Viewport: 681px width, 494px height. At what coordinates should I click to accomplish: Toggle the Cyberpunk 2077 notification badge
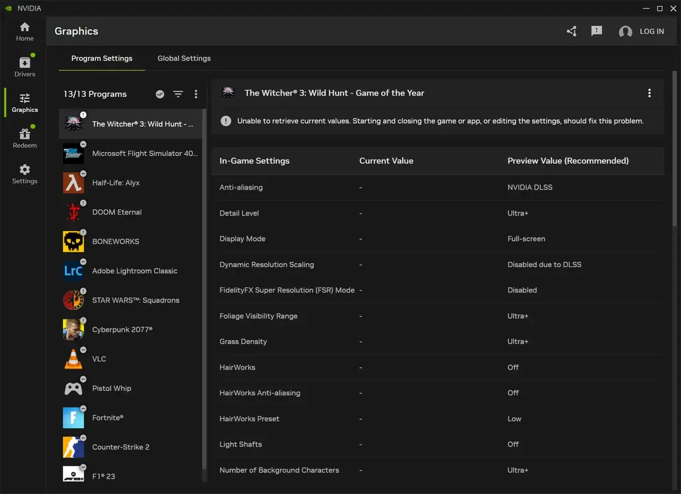(x=83, y=320)
